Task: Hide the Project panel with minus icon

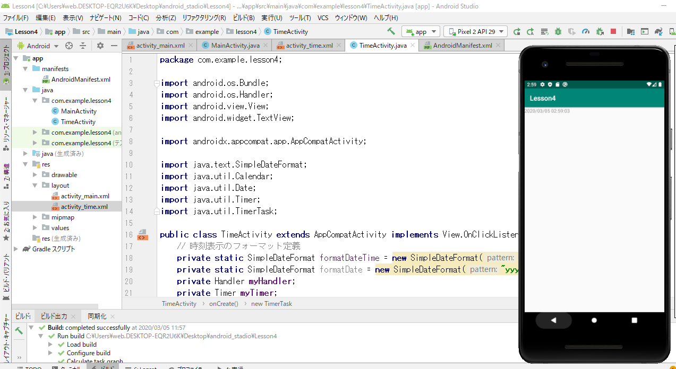Action: coord(114,46)
